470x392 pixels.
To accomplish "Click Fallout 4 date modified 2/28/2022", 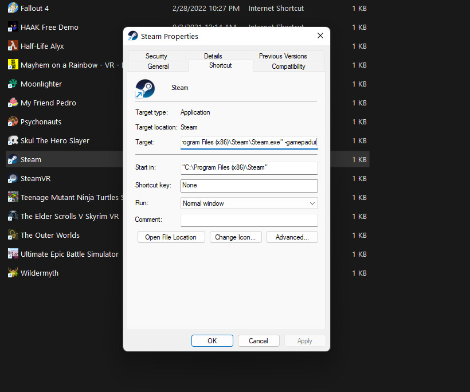I will point(206,8).
